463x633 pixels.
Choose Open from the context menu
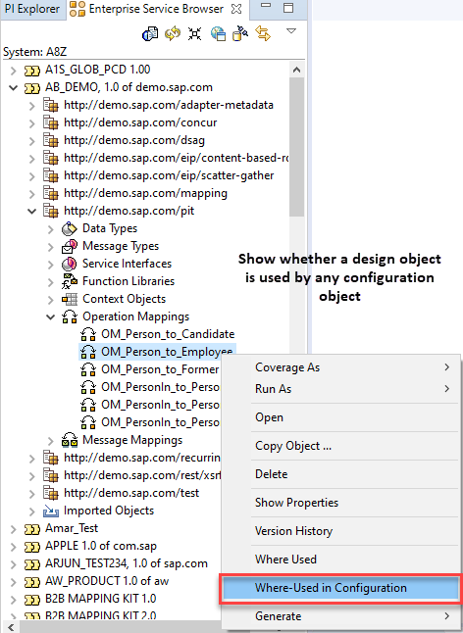341,417
